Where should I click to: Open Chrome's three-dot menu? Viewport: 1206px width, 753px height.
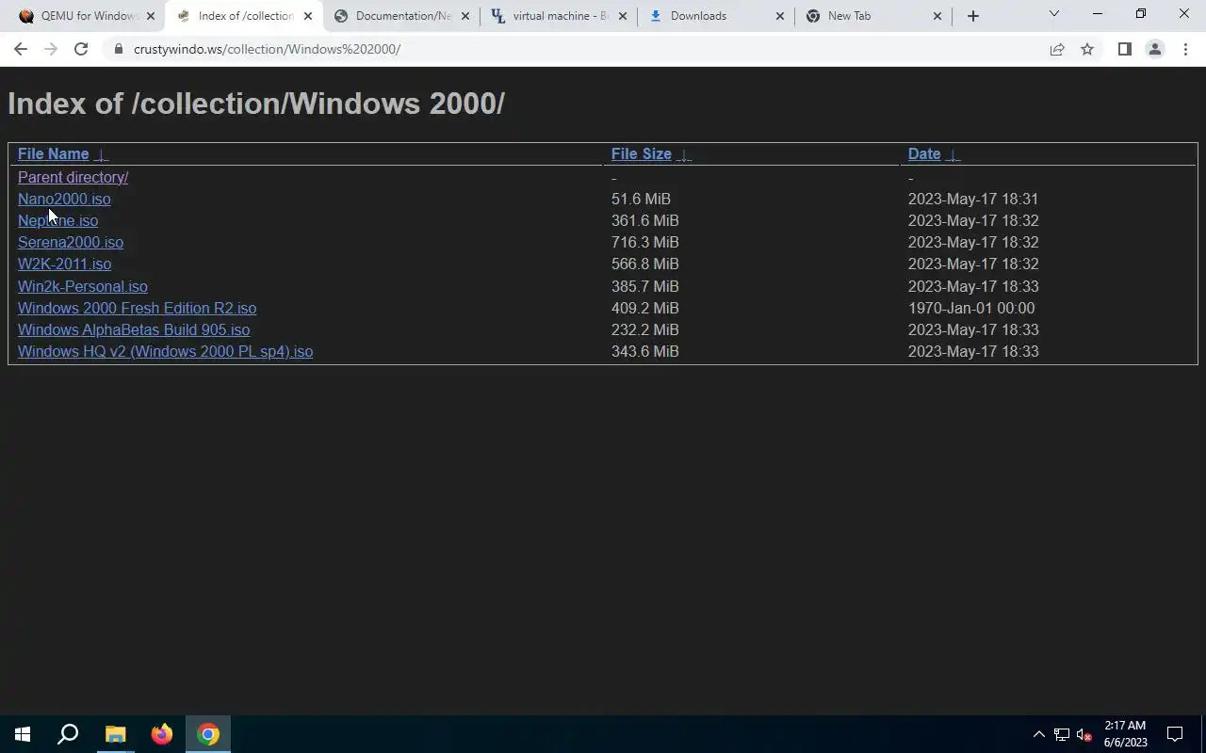pyautogui.click(x=1185, y=49)
